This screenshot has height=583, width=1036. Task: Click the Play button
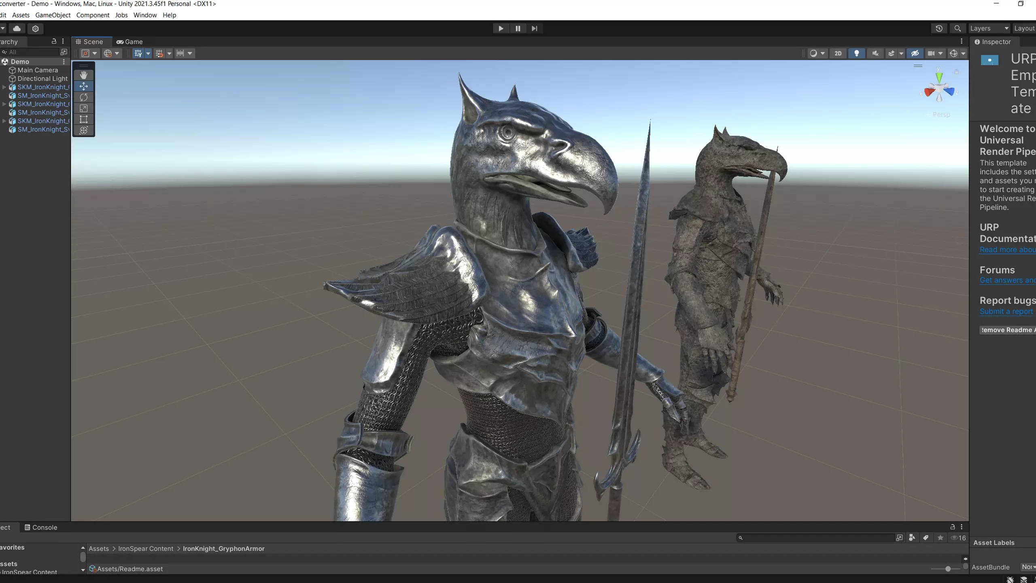click(501, 28)
